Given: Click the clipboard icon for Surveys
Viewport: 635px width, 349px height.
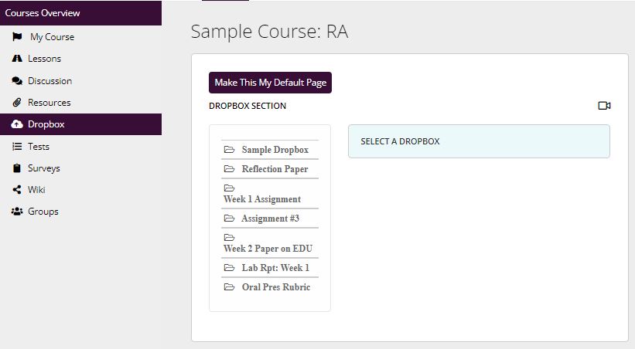Looking at the screenshot, I should pyautogui.click(x=17, y=168).
